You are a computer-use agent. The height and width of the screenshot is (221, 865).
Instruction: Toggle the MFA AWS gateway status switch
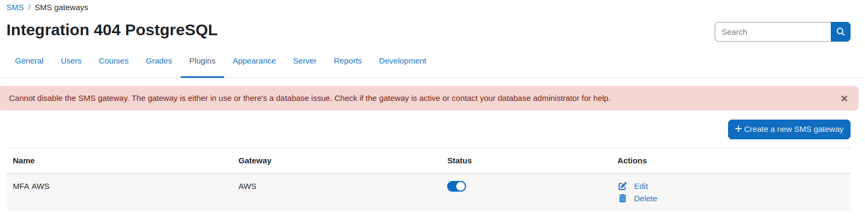457,186
